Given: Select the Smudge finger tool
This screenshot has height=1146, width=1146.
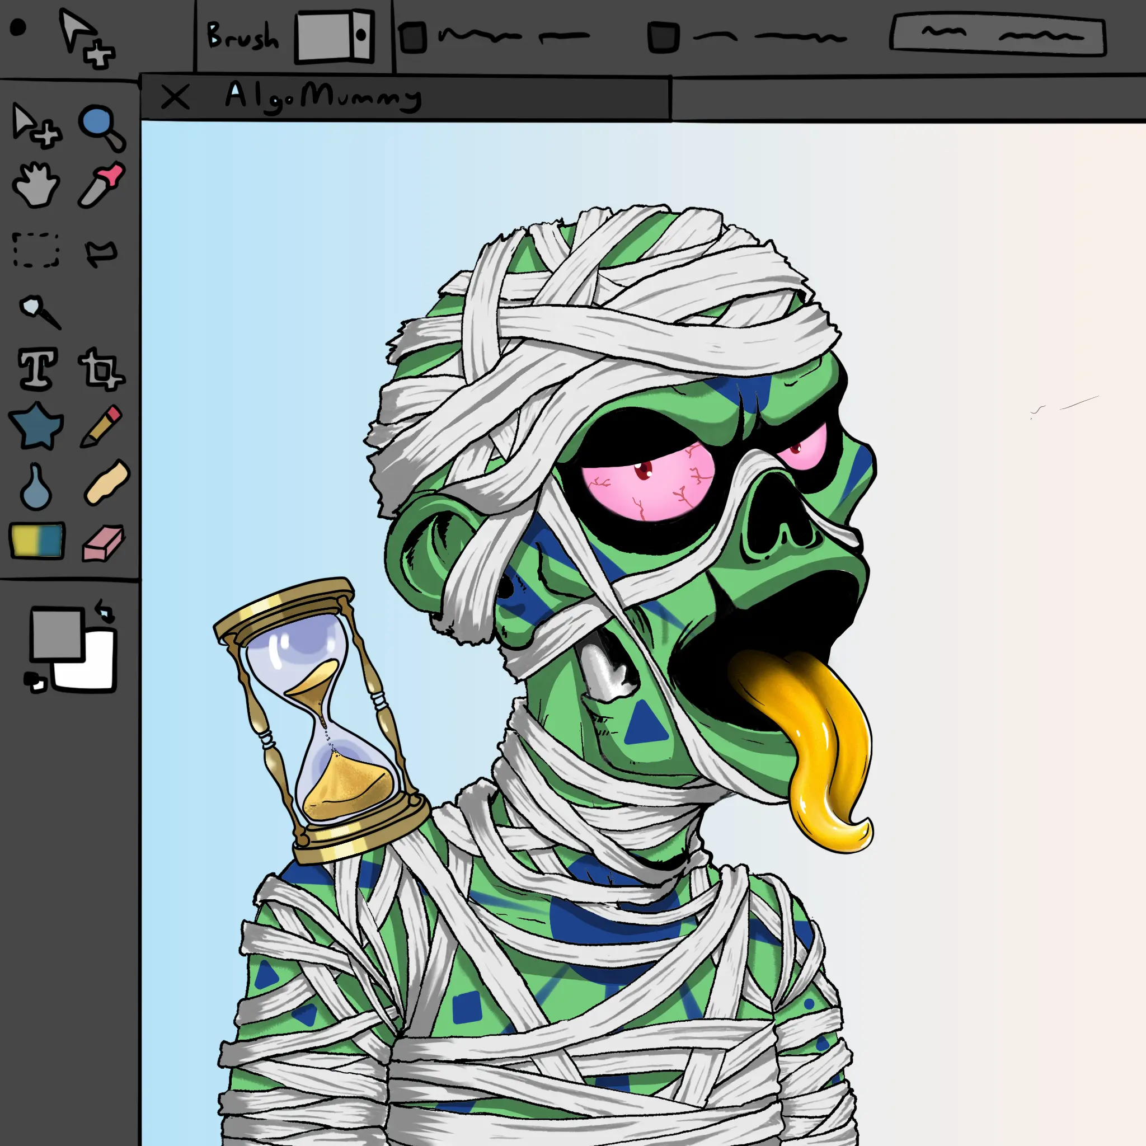Looking at the screenshot, I should [x=107, y=482].
